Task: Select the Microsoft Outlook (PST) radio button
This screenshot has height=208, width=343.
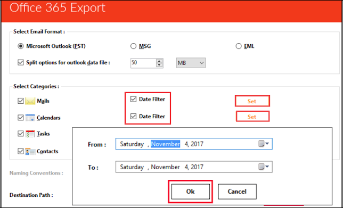Action: point(21,46)
